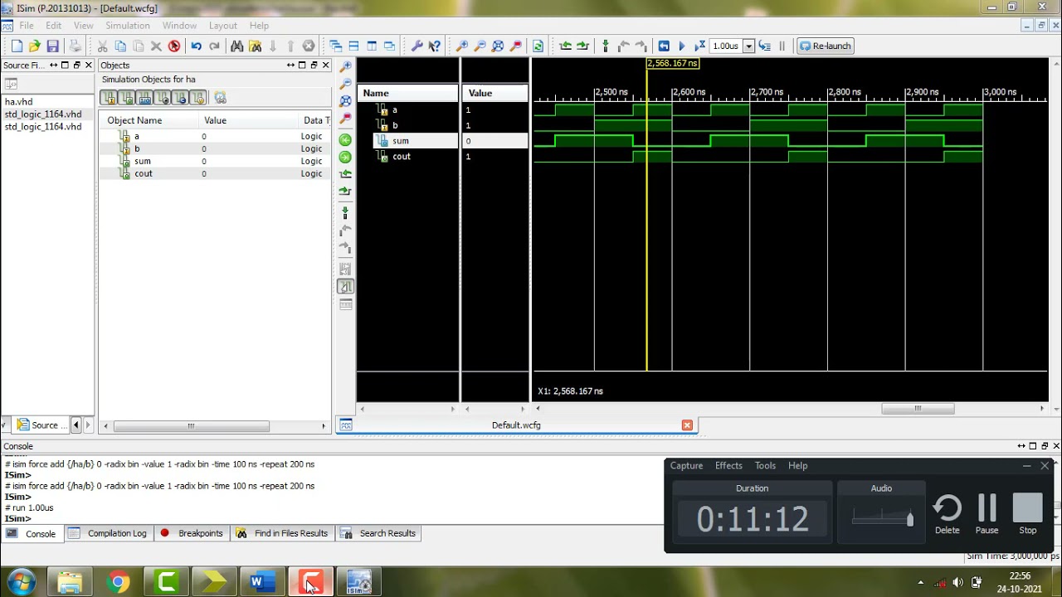
Task: Zoom in on the top toolbar
Action: (462, 46)
